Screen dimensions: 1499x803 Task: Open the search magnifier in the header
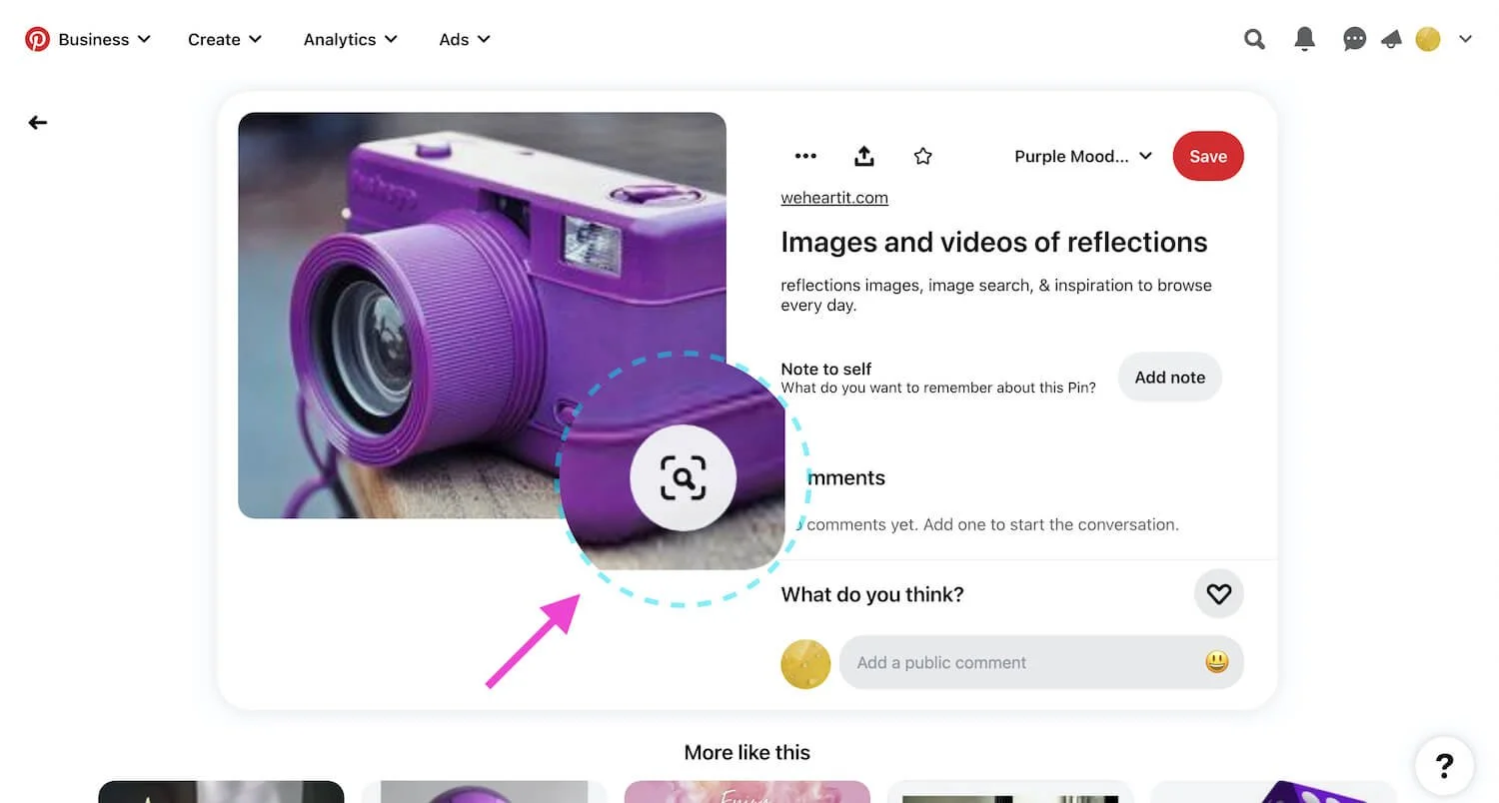click(1254, 39)
